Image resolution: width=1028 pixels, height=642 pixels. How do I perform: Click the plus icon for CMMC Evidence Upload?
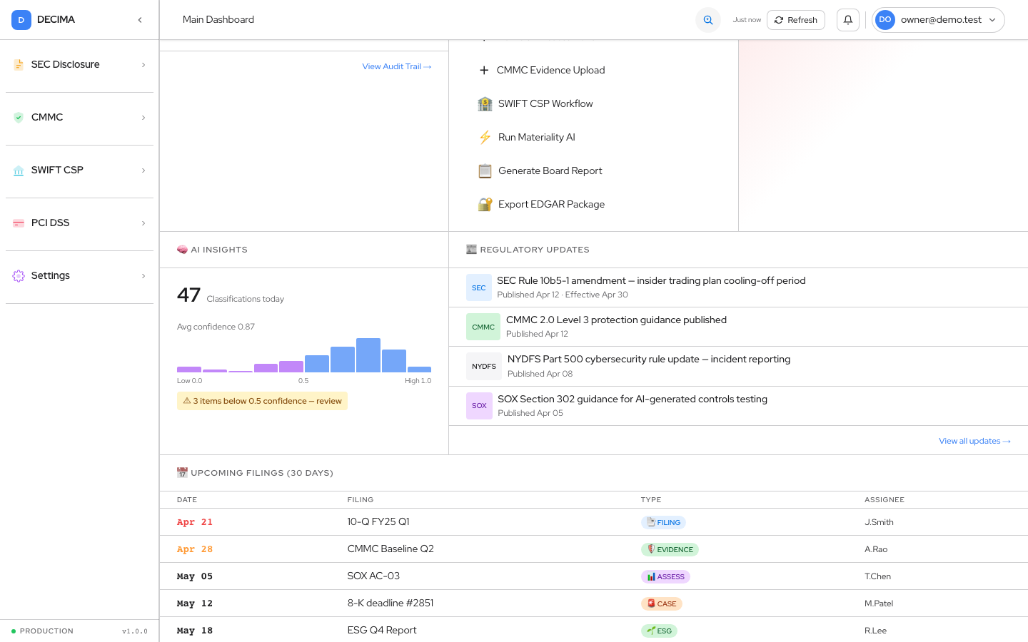[484, 70]
